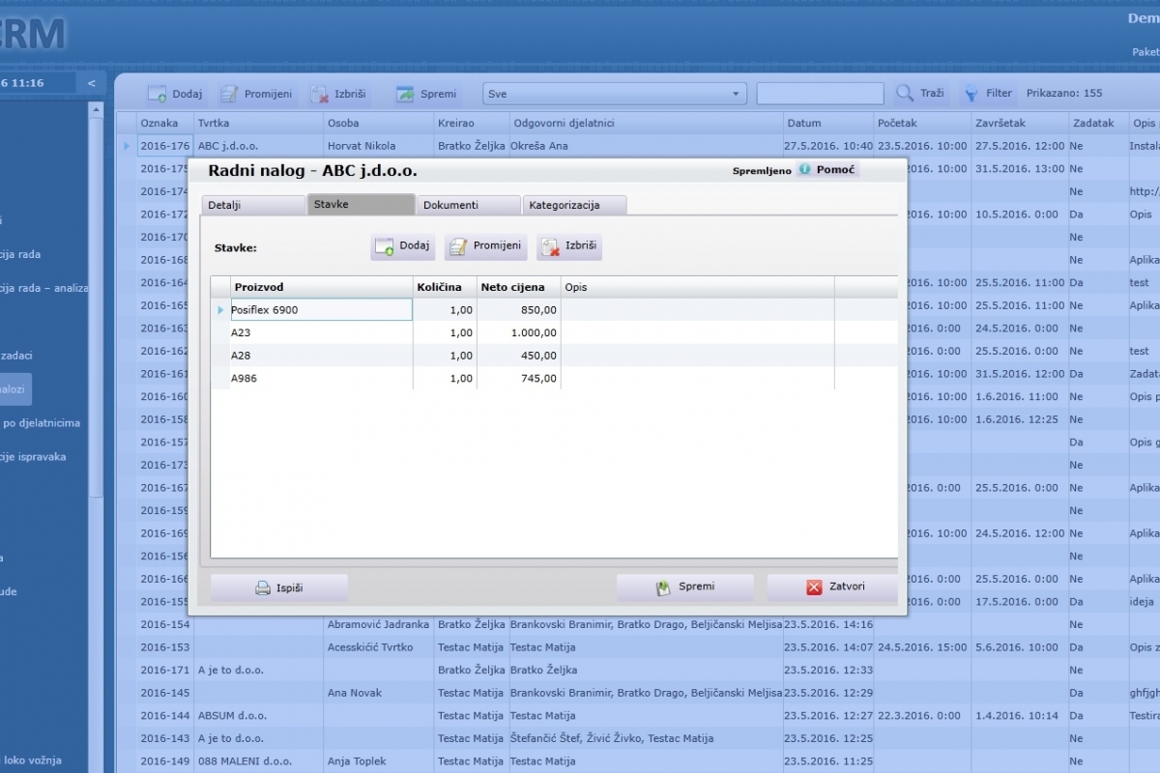Open the Dokumenti tab
The image size is (1160, 773).
pos(468,205)
